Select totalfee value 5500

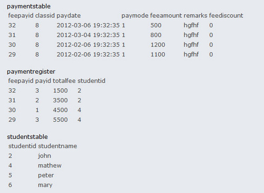60,120
